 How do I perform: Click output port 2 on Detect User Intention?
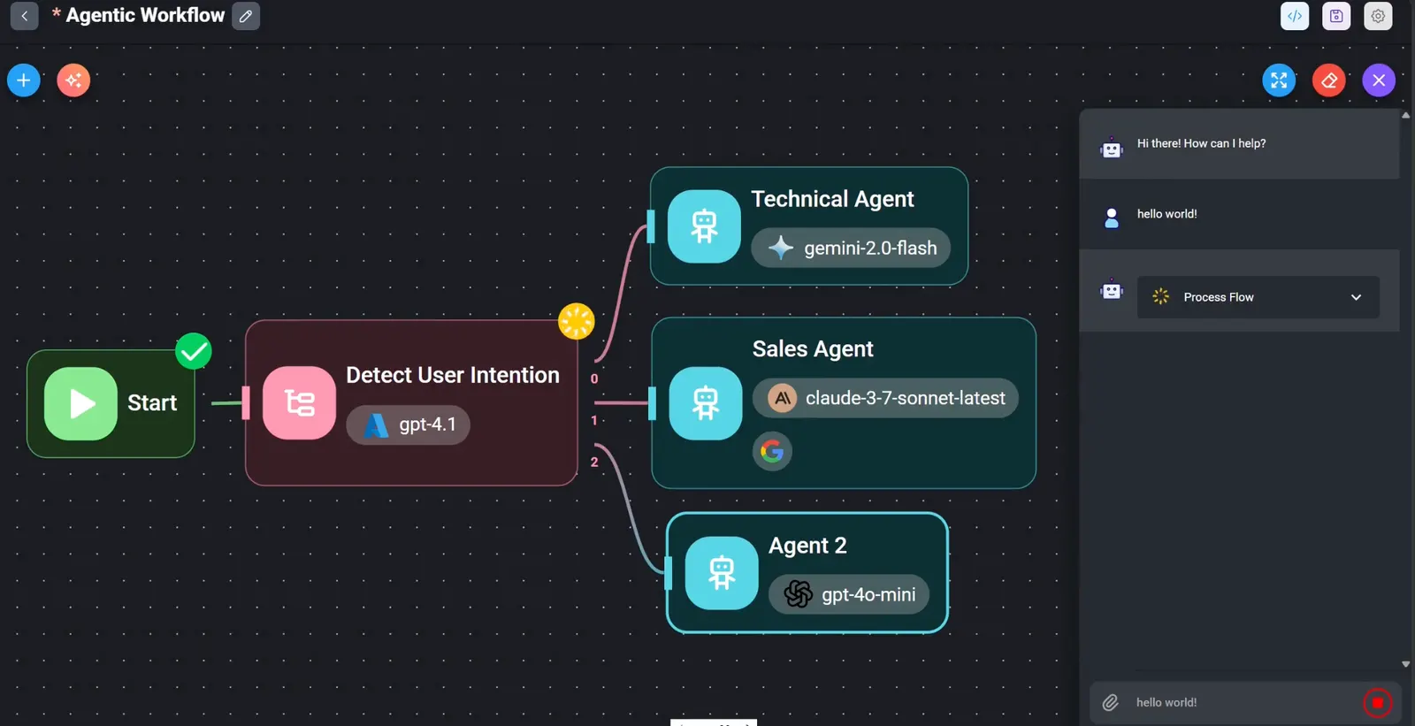point(594,462)
